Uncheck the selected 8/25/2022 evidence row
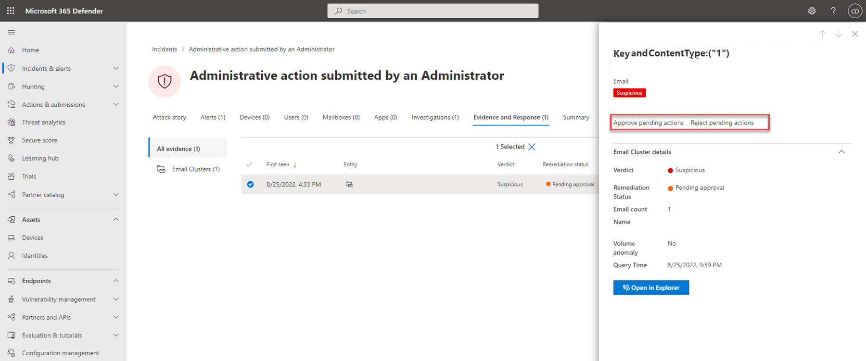The height and width of the screenshot is (361, 866). tap(250, 184)
